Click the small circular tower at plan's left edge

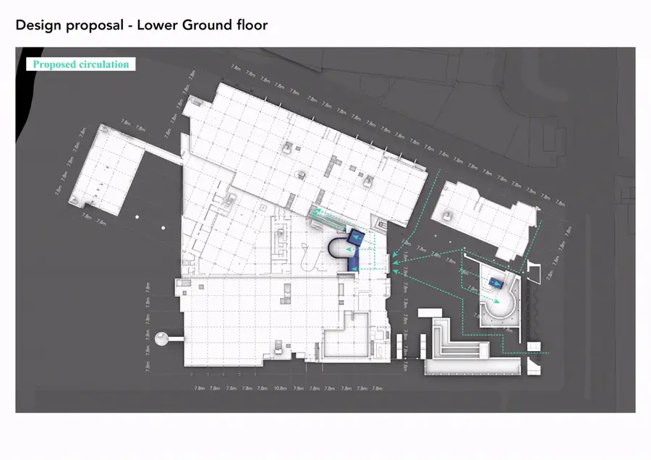pos(161,338)
